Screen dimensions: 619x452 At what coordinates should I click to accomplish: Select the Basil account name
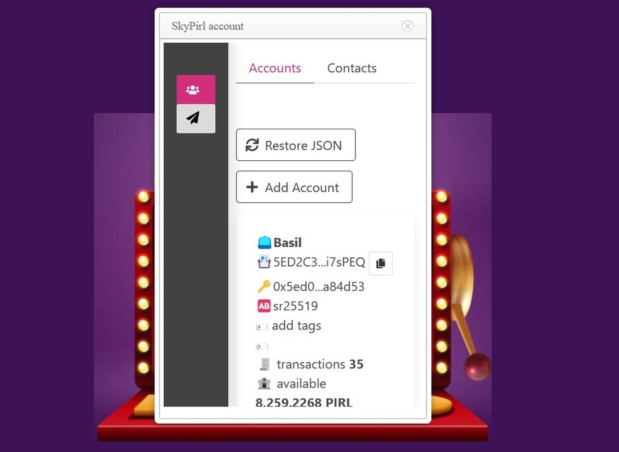click(x=287, y=243)
